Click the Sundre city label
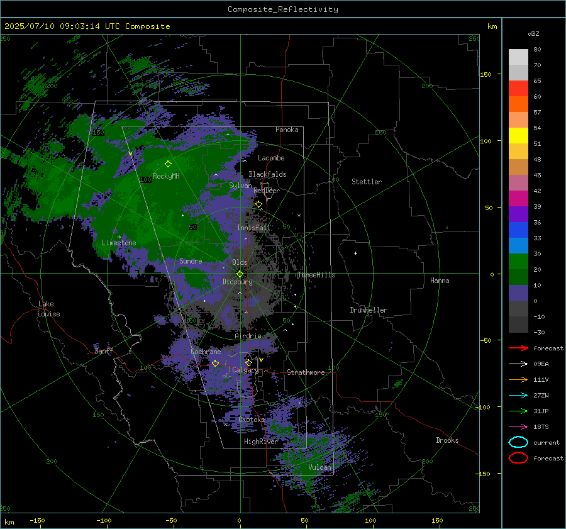Screen dimensions: 566x529 (x=191, y=261)
